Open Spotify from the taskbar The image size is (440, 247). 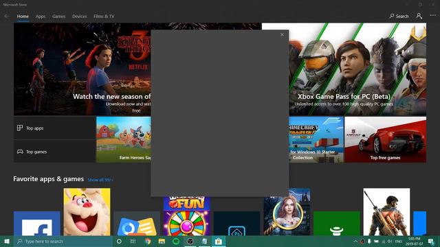click(x=176, y=242)
